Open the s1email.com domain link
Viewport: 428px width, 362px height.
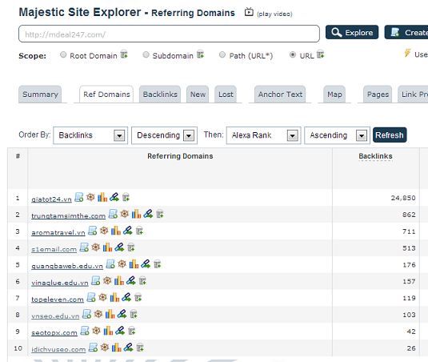(x=54, y=249)
